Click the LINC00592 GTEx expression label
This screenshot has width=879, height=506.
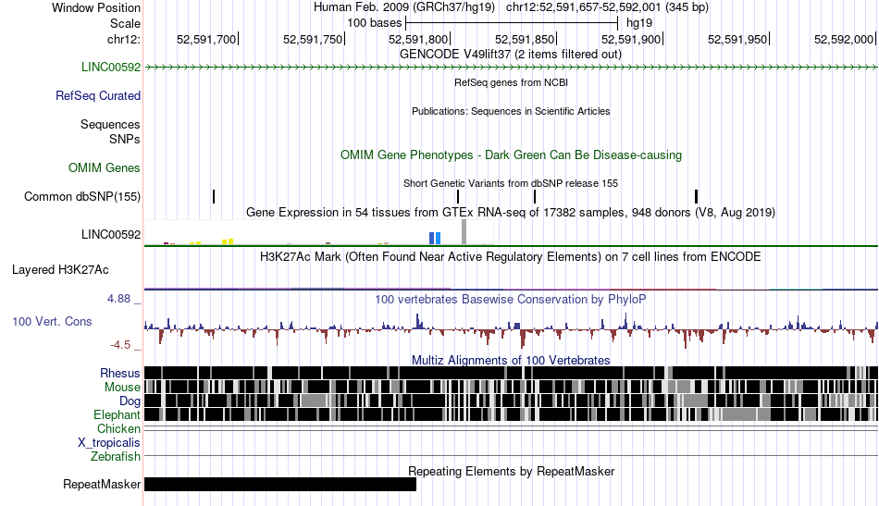tap(111, 235)
